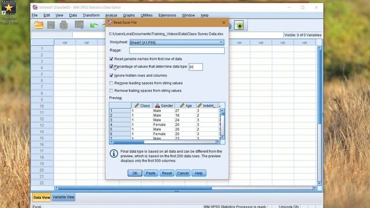Click the info icon in the dialog
The height and width of the screenshot is (208, 370).
tap(114, 154)
